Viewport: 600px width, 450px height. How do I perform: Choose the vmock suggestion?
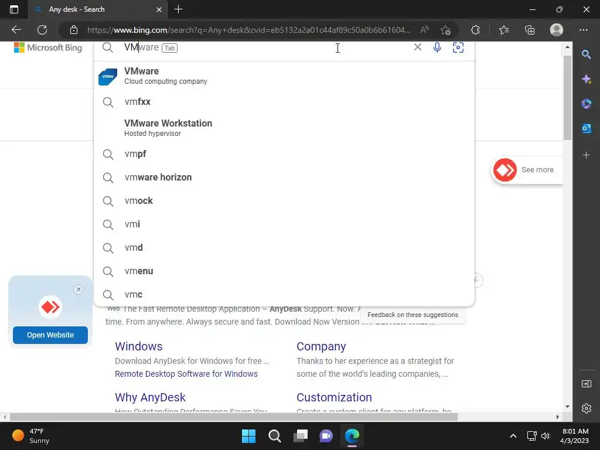[x=284, y=200]
